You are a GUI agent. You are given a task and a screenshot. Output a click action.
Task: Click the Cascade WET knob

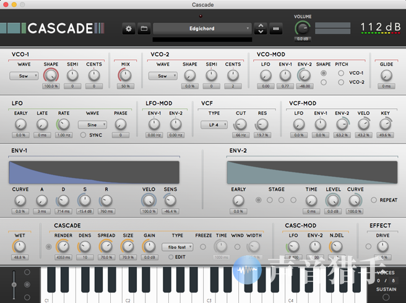(x=20, y=247)
